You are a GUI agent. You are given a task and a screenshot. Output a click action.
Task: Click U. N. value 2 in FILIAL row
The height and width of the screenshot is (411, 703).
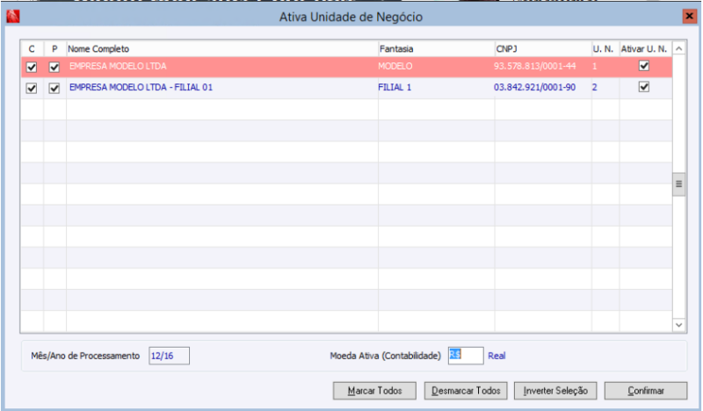tap(595, 88)
